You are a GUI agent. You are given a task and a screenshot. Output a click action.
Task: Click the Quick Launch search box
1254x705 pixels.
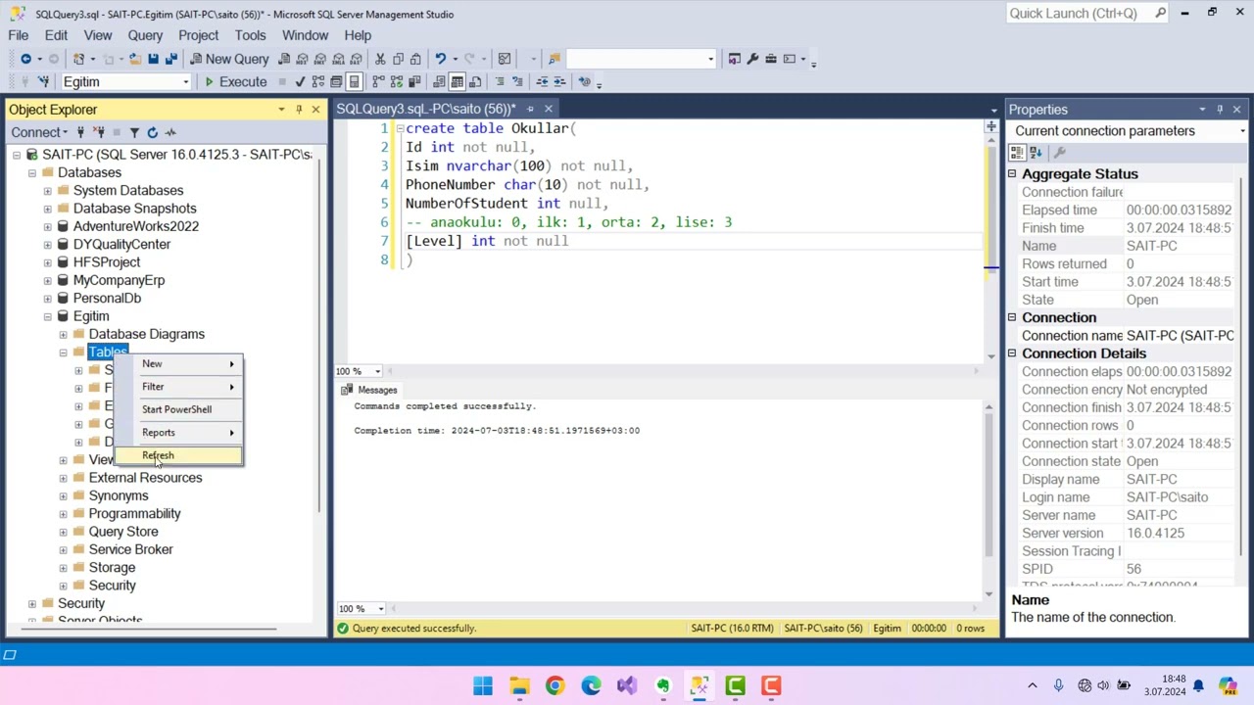click(x=1086, y=13)
